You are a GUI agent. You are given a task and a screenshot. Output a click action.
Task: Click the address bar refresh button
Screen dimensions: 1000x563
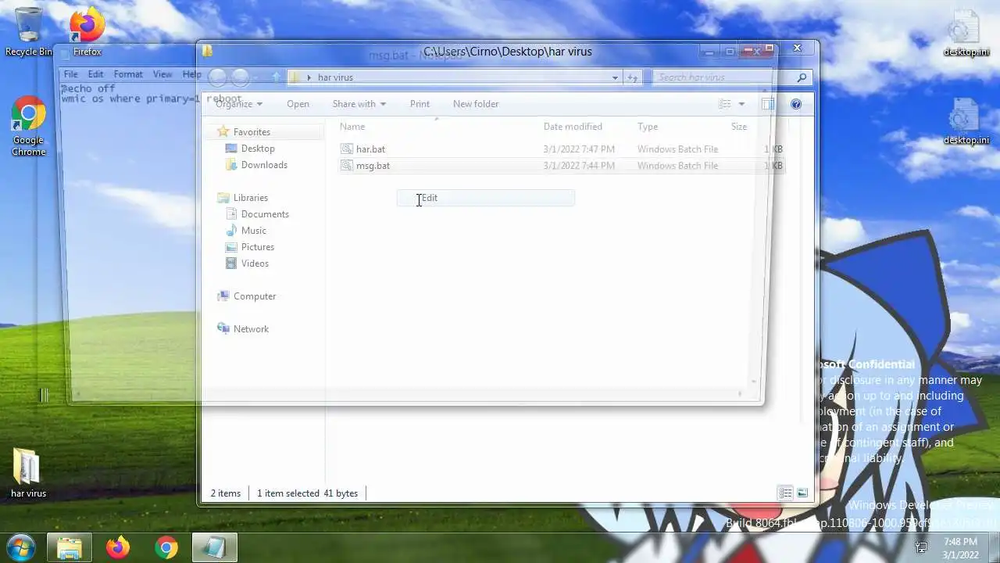coord(634,77)
